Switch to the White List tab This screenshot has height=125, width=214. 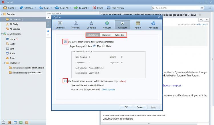(120, 35)
